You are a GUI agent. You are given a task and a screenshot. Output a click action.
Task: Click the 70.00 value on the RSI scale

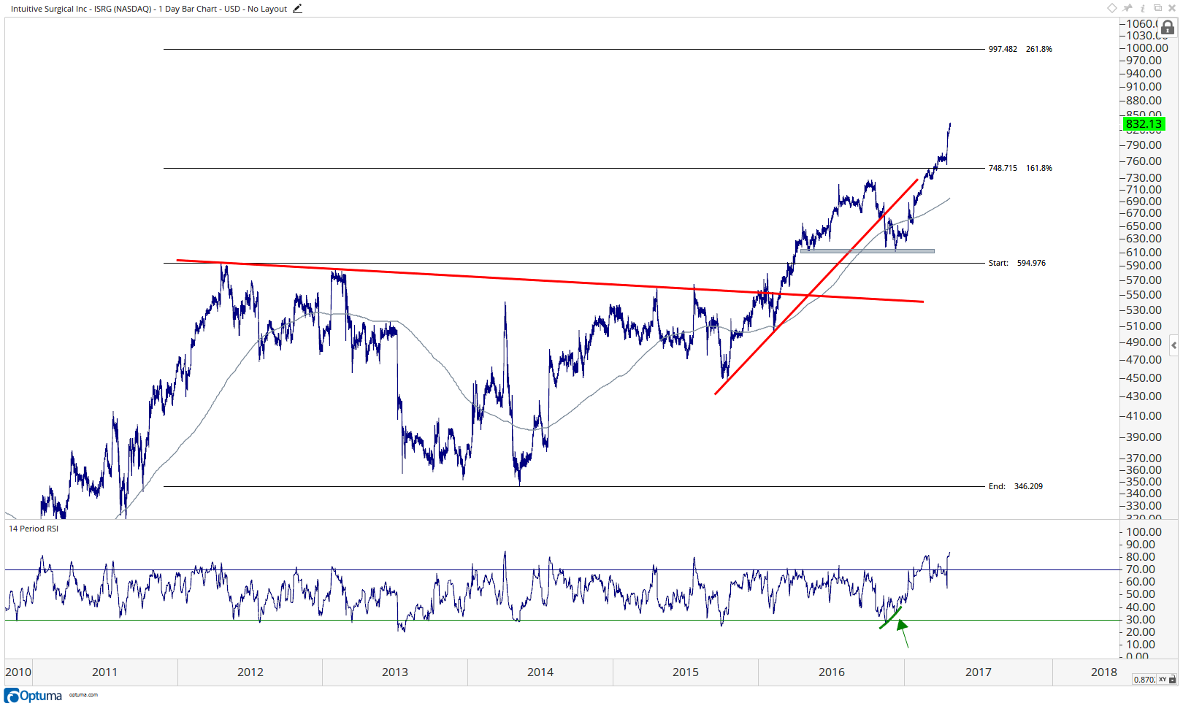1141,569
